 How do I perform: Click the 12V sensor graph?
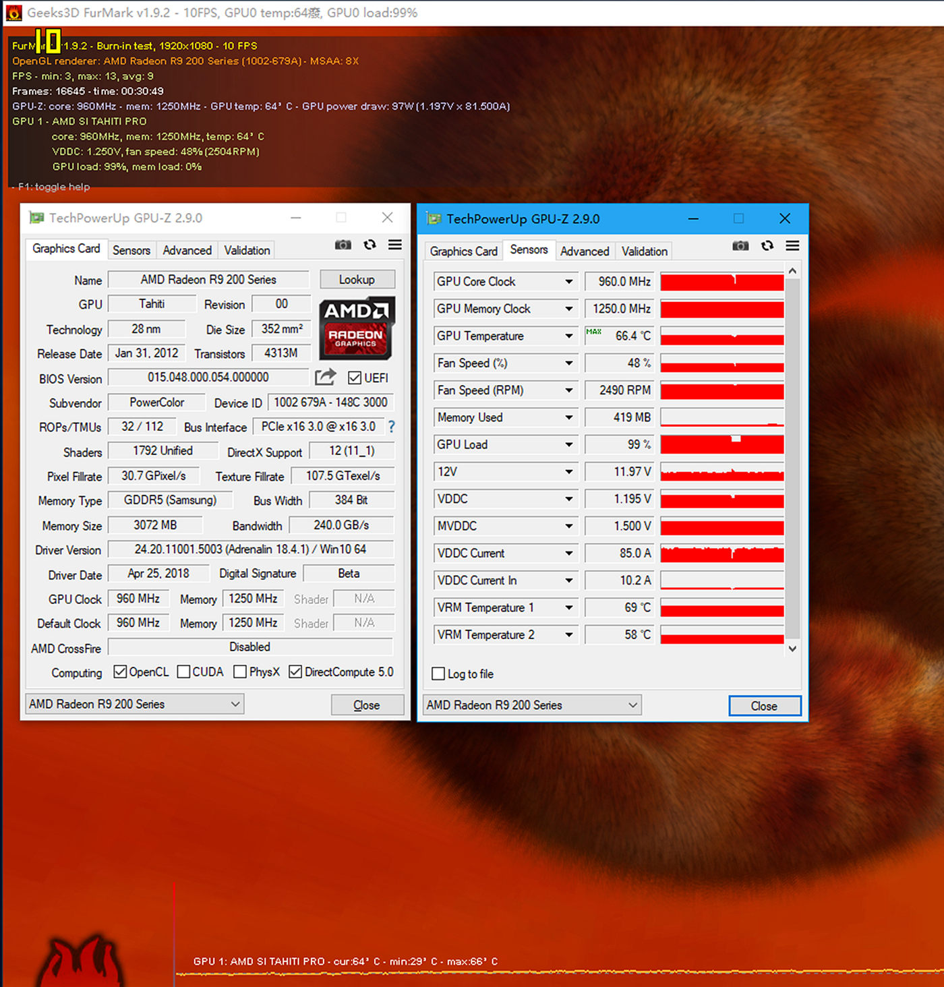coord(722,472)
